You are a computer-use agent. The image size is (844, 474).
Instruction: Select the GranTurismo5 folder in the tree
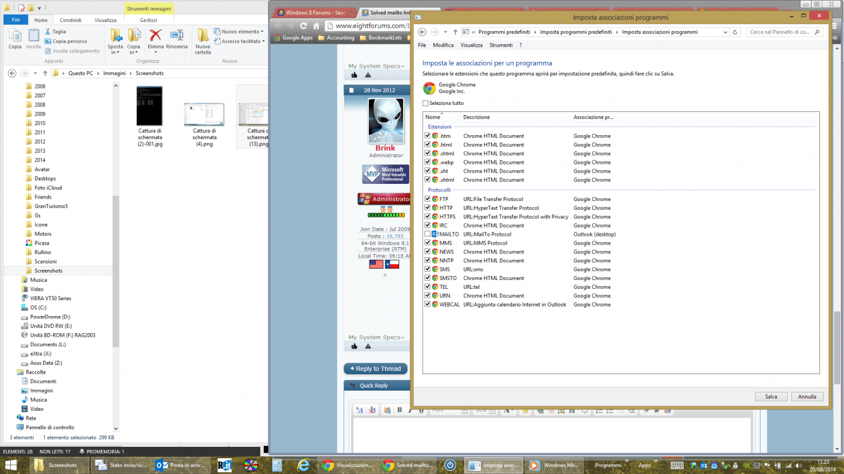pos(51,206)
